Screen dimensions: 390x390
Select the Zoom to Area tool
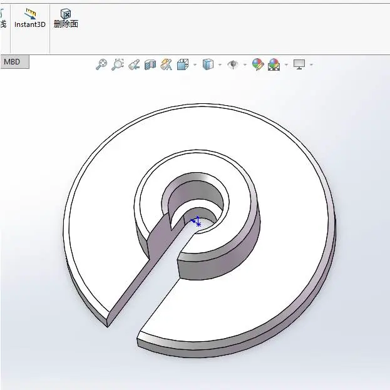117,64
